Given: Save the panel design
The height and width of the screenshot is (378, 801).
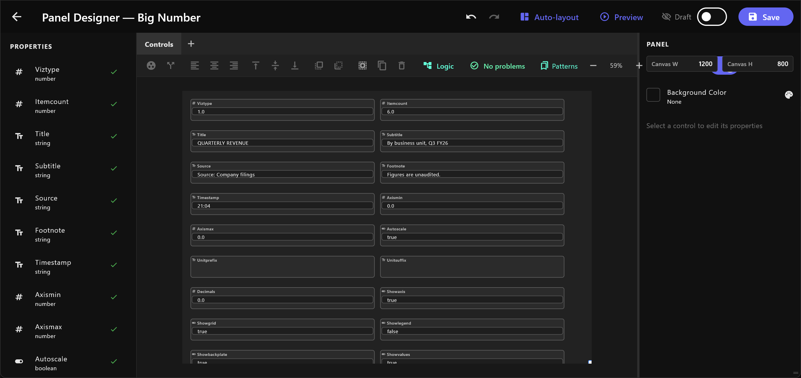Looking at the screenshot, I should [765, 17].
